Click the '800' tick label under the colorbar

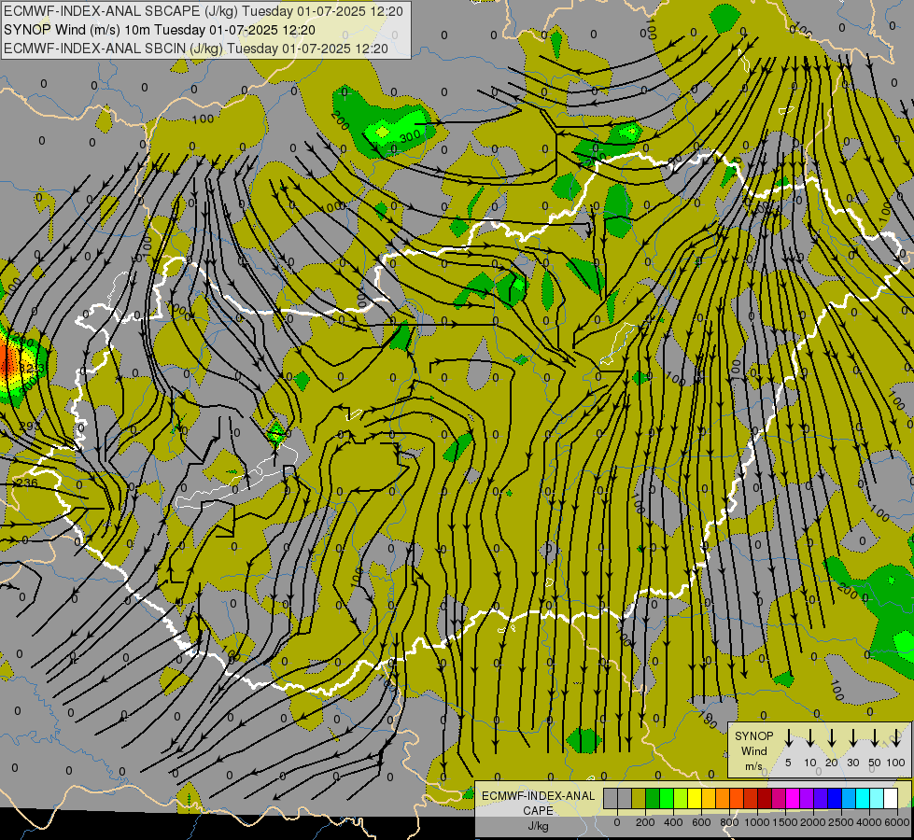729,822
